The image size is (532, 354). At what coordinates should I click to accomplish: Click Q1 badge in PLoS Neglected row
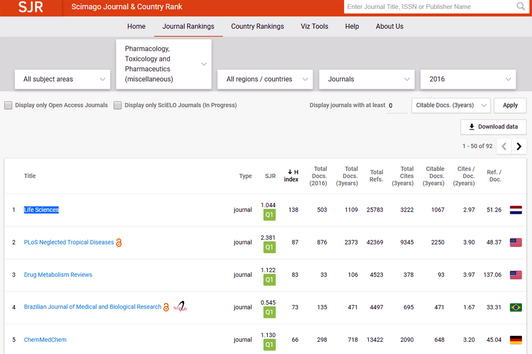(x=269, y=247)
